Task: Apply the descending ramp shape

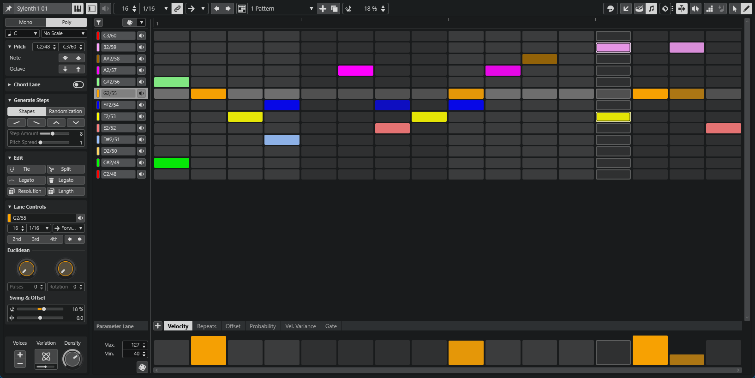Action: (x=36, y=122)
